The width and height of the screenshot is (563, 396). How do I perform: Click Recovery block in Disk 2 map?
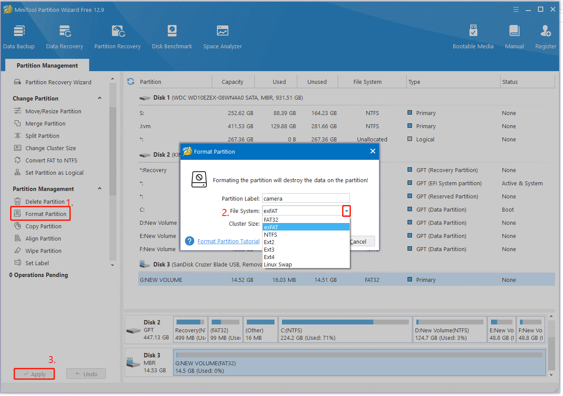[x=190, y=330]
